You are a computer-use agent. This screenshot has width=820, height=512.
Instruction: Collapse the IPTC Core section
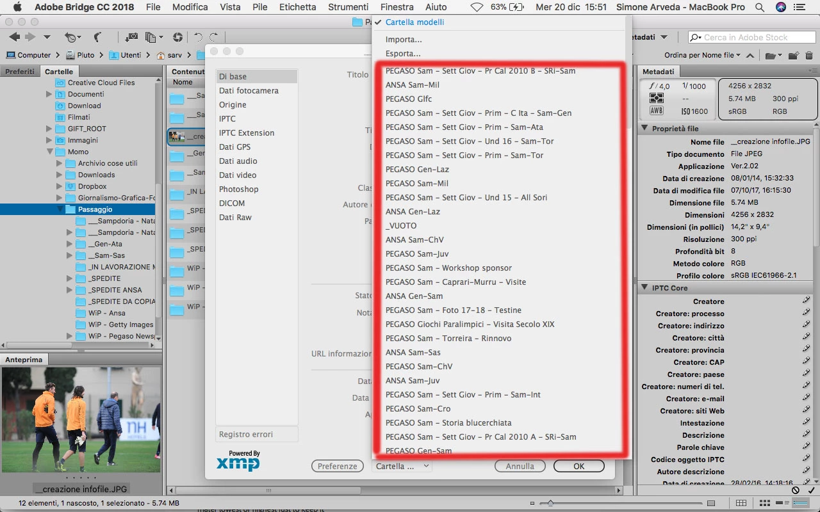(x=644, y=288)
